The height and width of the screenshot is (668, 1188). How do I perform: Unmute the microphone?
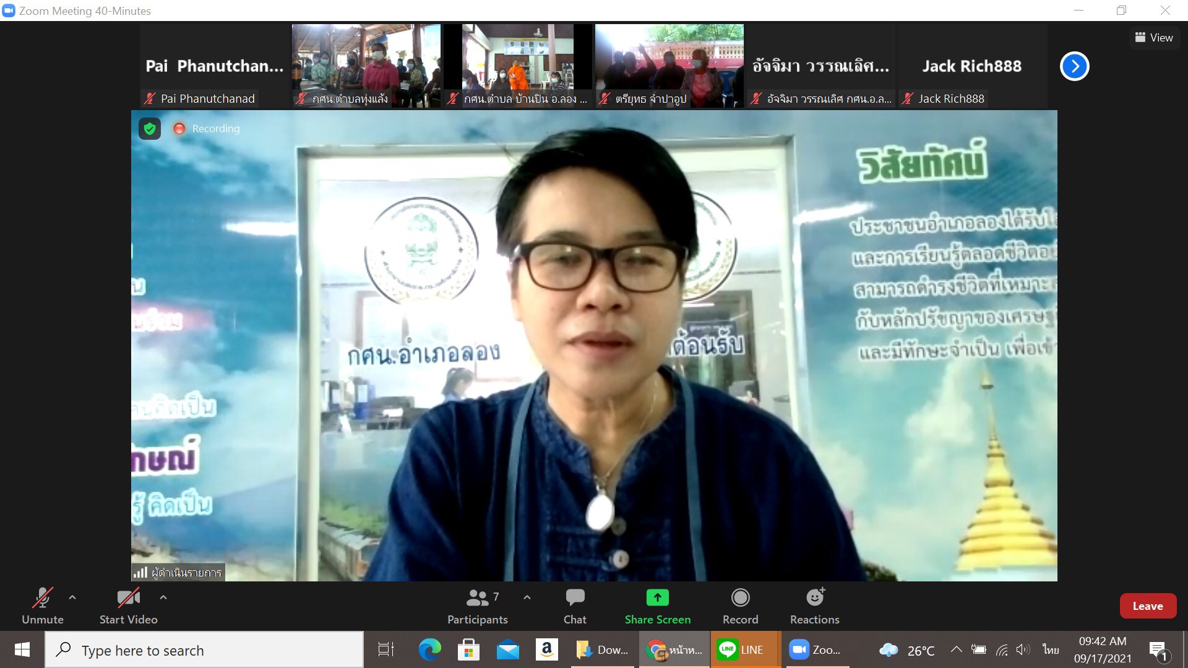coord(42,606)
